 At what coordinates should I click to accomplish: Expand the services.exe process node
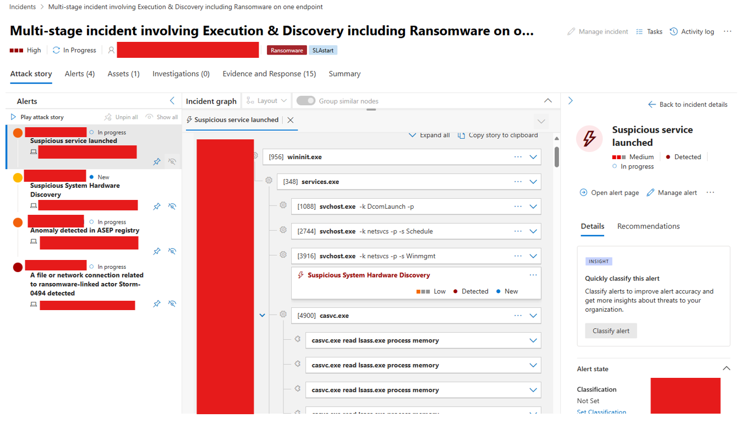tap(533, 182)
